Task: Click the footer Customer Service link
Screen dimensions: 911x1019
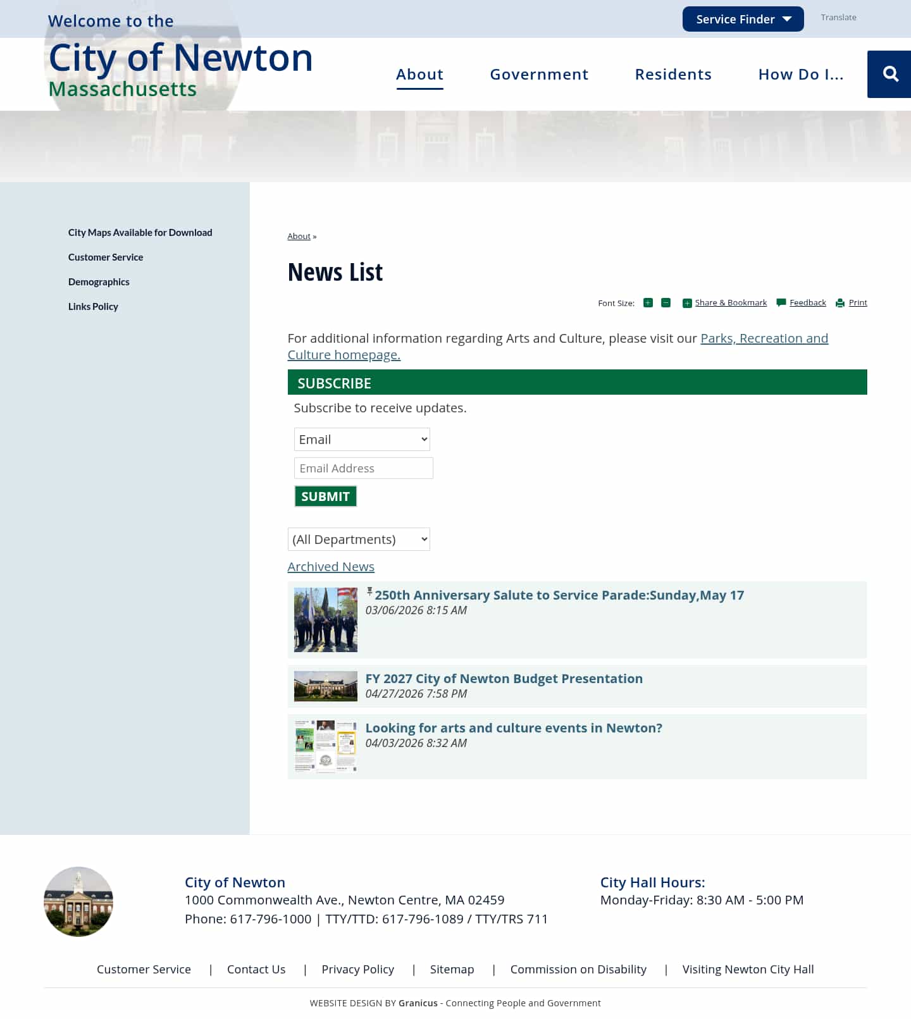Action: (144, 970)
